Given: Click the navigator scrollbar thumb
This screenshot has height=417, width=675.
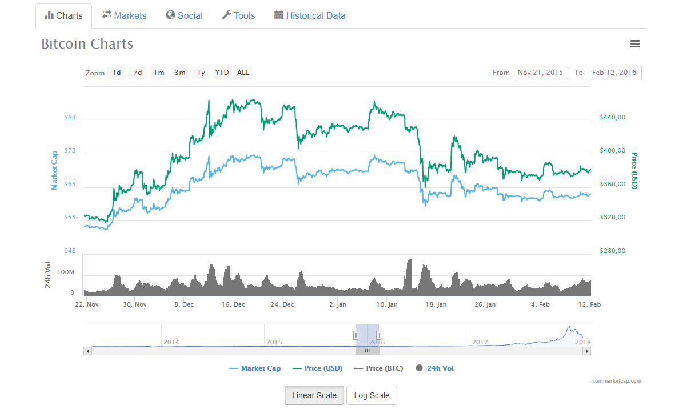Looking at the screenshot, I should (x=367, y=351).
